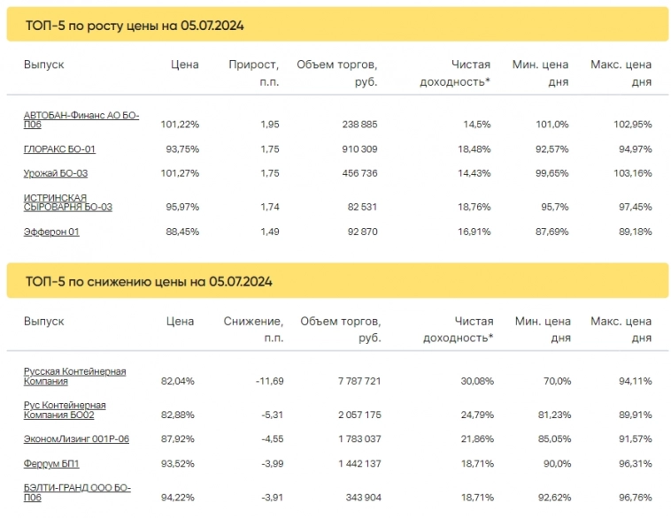Click the ТОП-5 по росту цены heading
Image resolution: width=671 pixels, height=518 pixels.
135,26
